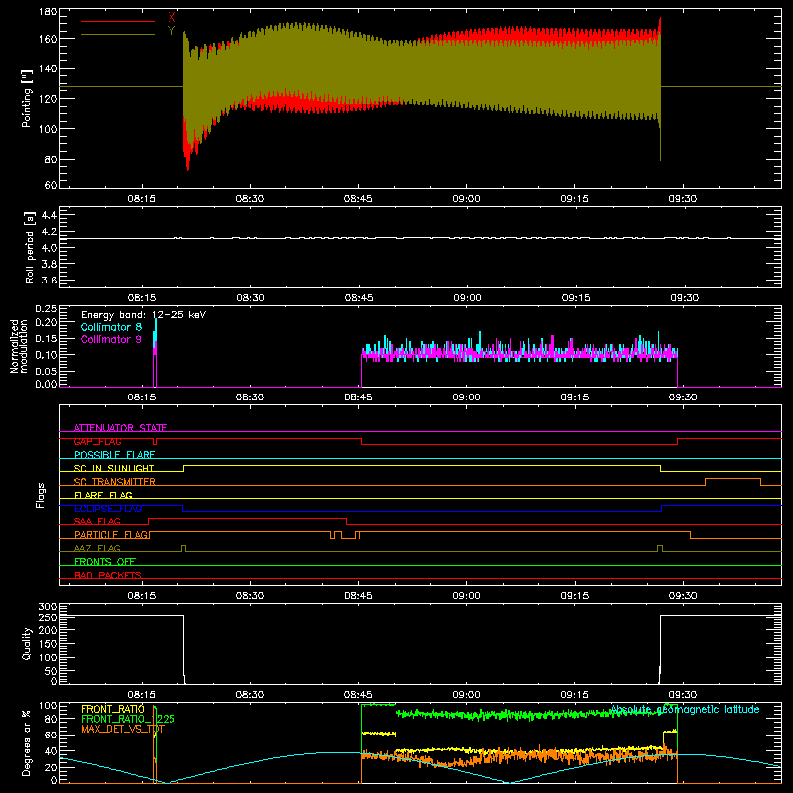This screenshot has width=793, height=793.
Task: Click the 09:15 time label under the Flags plot
Action: pyautogui.click(x=575, y=596)
